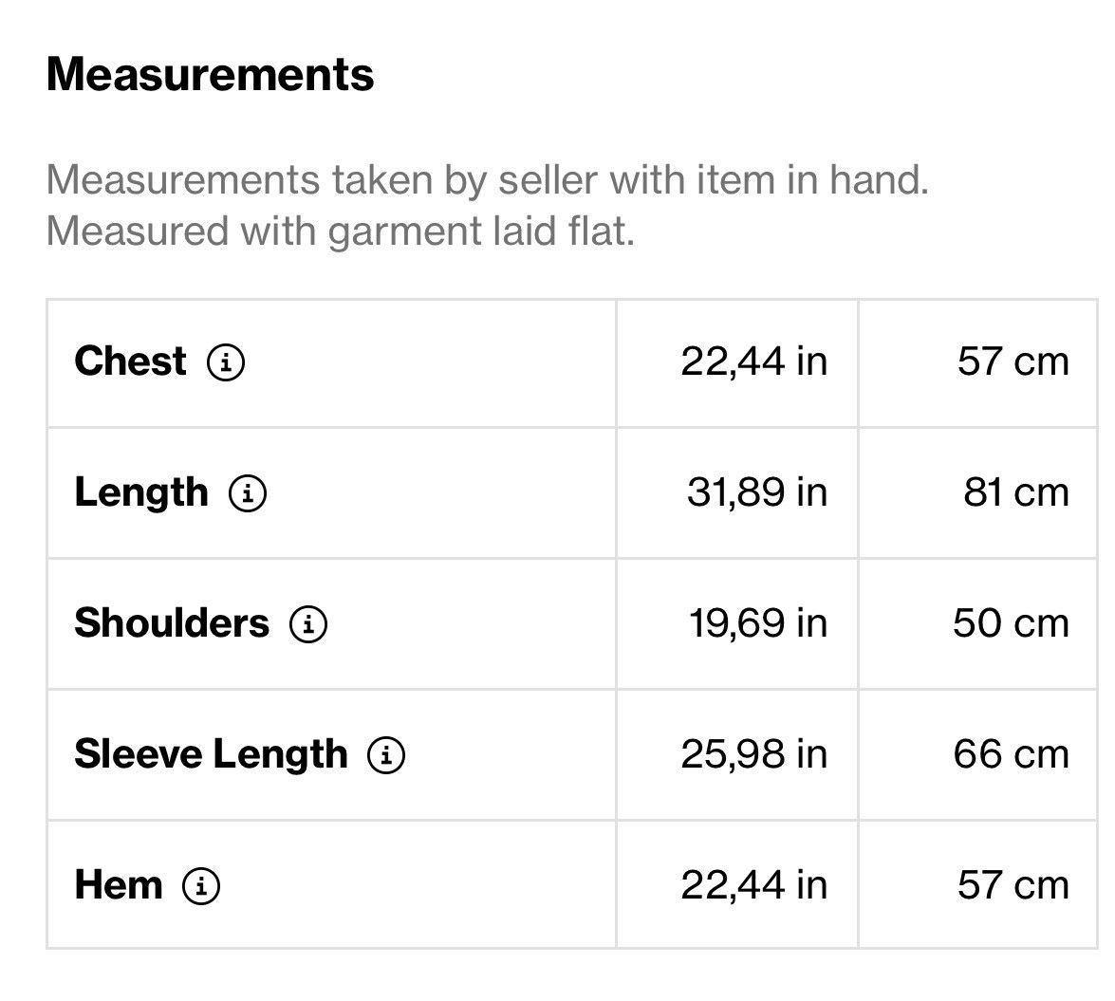
Task: Open the Shoulders measurement info icon
Action: click(308, 623)
